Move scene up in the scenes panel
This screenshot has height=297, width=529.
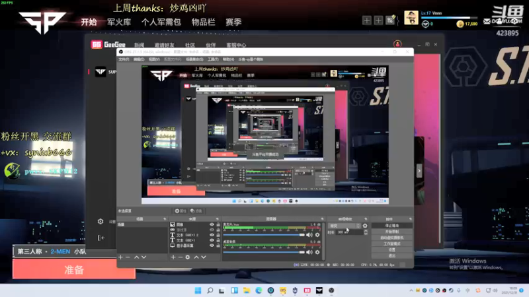click(137, 257)
